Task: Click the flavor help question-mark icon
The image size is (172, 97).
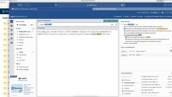Action: coord(33,29)
